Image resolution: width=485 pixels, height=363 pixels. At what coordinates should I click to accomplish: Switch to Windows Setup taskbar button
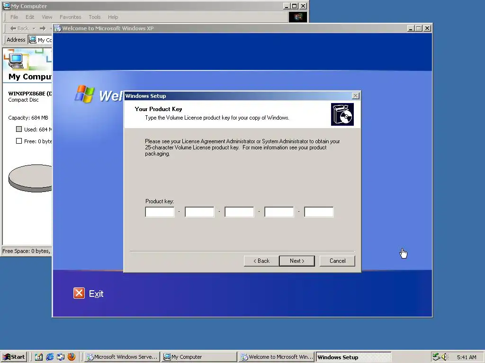[353, 357]
